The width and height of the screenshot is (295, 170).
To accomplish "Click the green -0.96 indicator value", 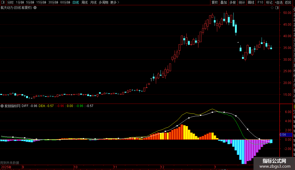I will tap(80, 106).
